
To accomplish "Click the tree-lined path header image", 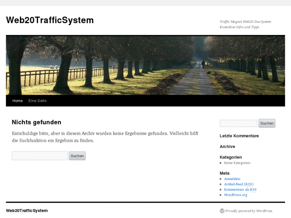I will click(146, 66).
